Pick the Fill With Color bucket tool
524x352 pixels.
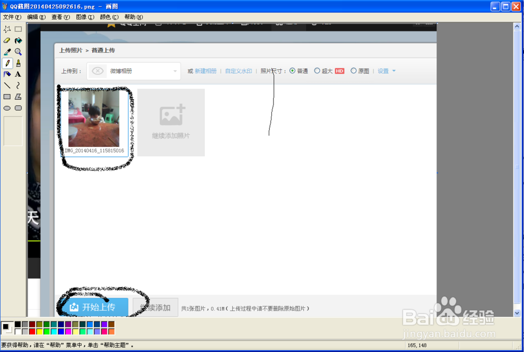(18, 40)
